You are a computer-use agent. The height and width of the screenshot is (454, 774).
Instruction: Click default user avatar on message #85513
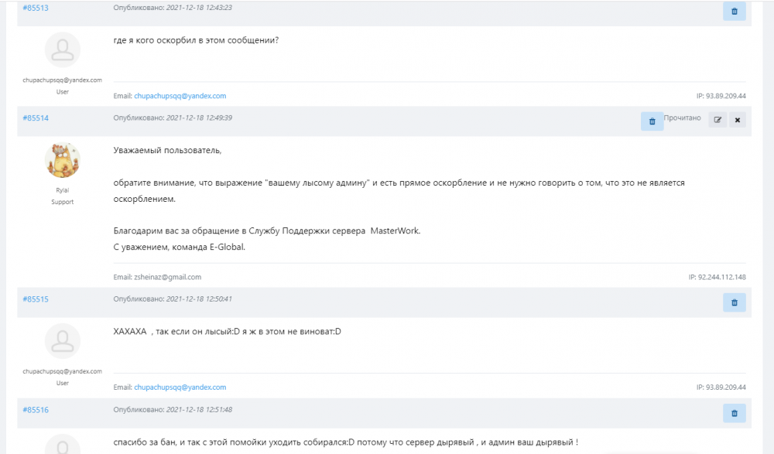coord(63,50)
